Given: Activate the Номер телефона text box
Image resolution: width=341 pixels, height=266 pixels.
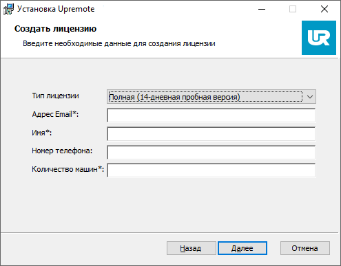Looking at the screenshot, I should click(211, 152).
